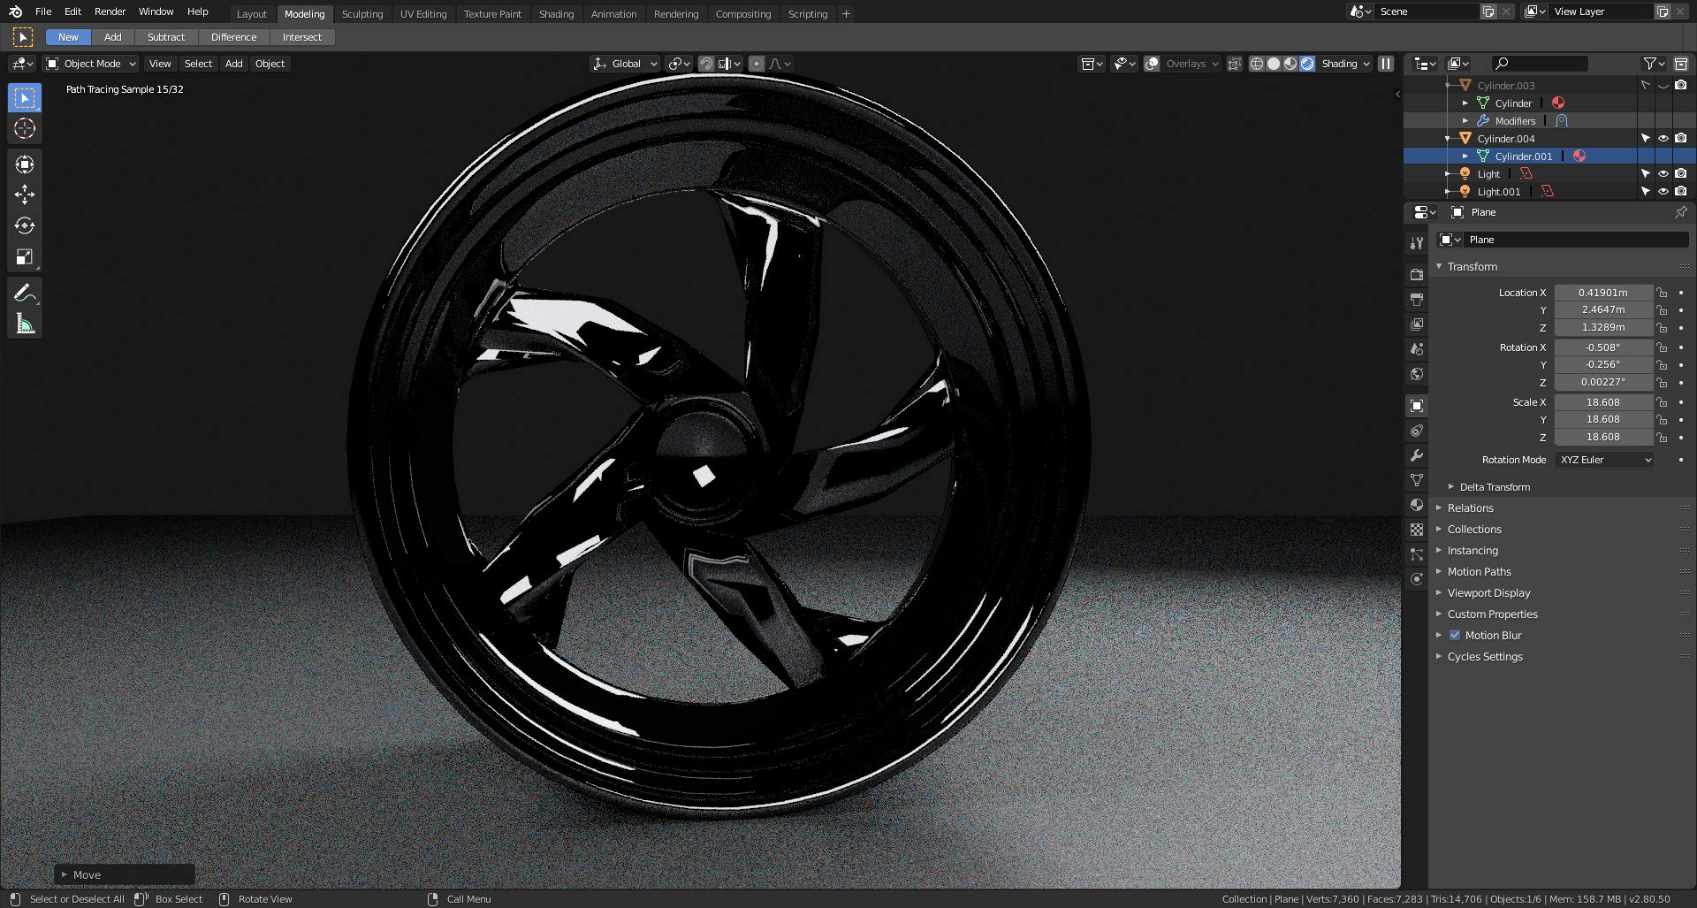Open the Texture properties tab
Image resolution: width=1697 pixels, height=908 pixels.
tap(1417, 530)
